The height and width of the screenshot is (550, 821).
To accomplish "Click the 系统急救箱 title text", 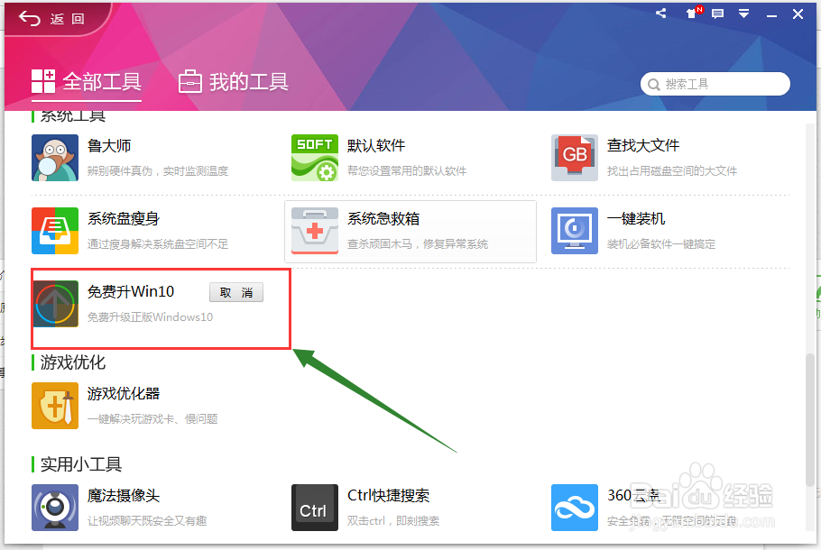I will (x=383, y=219).
